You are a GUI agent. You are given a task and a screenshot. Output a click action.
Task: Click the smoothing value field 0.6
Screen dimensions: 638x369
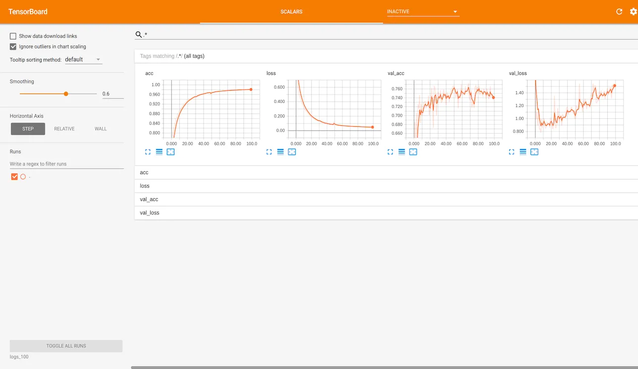tap(112, 94)
